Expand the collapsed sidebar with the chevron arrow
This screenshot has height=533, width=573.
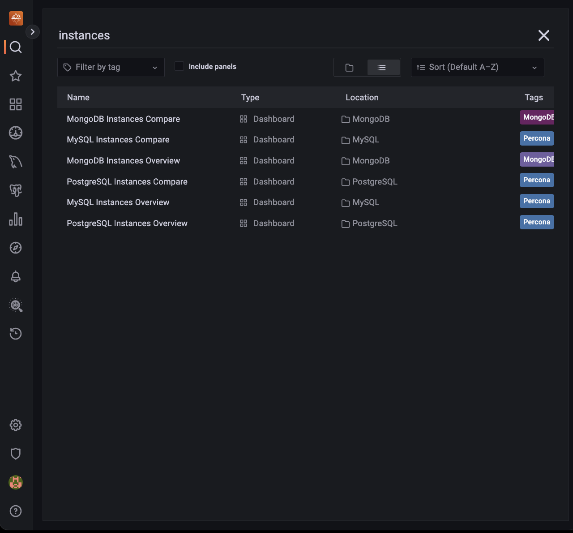(x=33, y=32)
